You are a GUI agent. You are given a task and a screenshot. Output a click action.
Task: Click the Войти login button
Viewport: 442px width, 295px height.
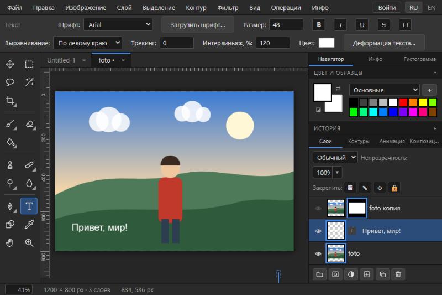[387, 8]
